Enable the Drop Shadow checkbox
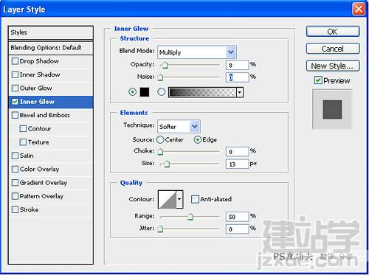This screenshot has width=369, height=275. (x=15, y=61)
